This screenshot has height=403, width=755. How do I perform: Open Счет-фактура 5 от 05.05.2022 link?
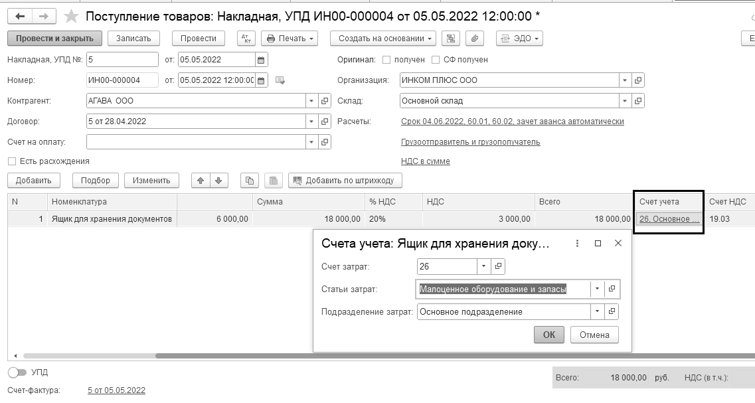(x=116, y=390)
